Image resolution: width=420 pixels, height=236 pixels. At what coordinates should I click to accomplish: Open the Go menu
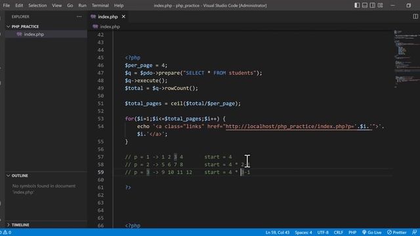point(70,5)
